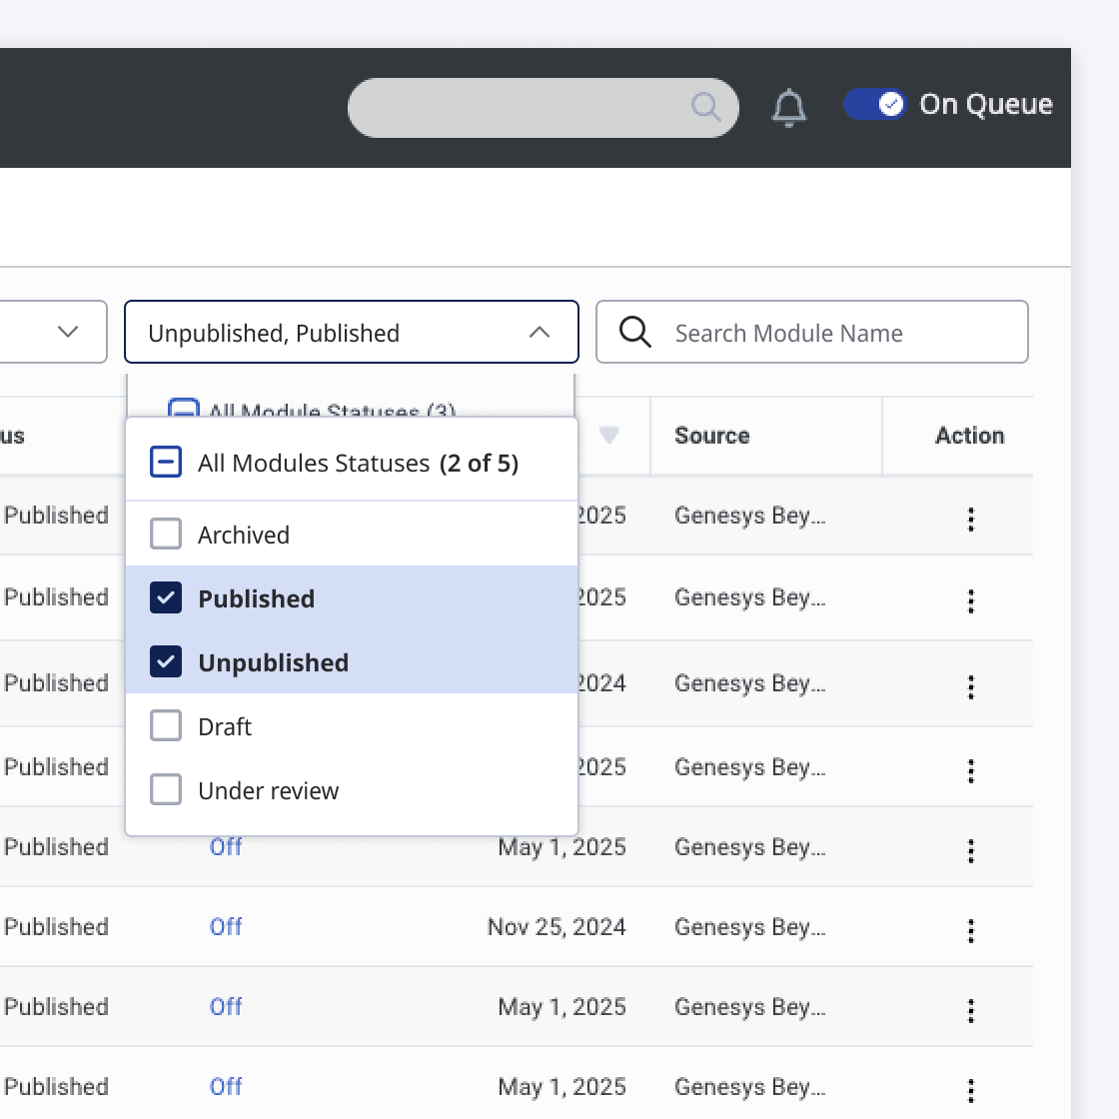Click Genesys Bey... in the first table row
1119x1119 pixels.
[x=750, y=516]
